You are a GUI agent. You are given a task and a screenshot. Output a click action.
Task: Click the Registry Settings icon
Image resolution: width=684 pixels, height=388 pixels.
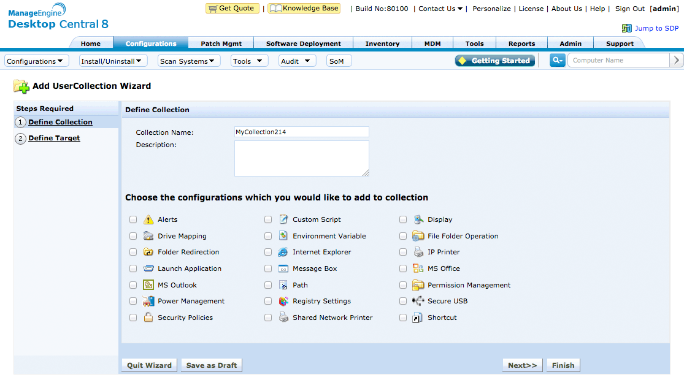[x=283, y=301]
